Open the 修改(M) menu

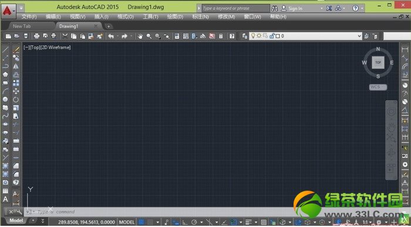click(227, 17)
